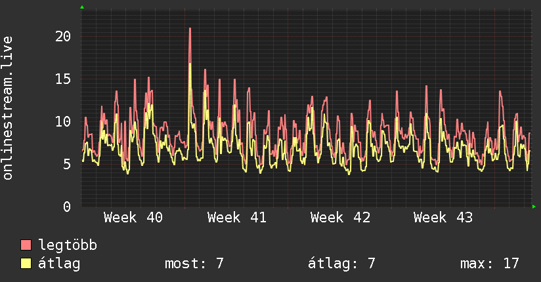Click the y-axis value 0

click(67, 207)
